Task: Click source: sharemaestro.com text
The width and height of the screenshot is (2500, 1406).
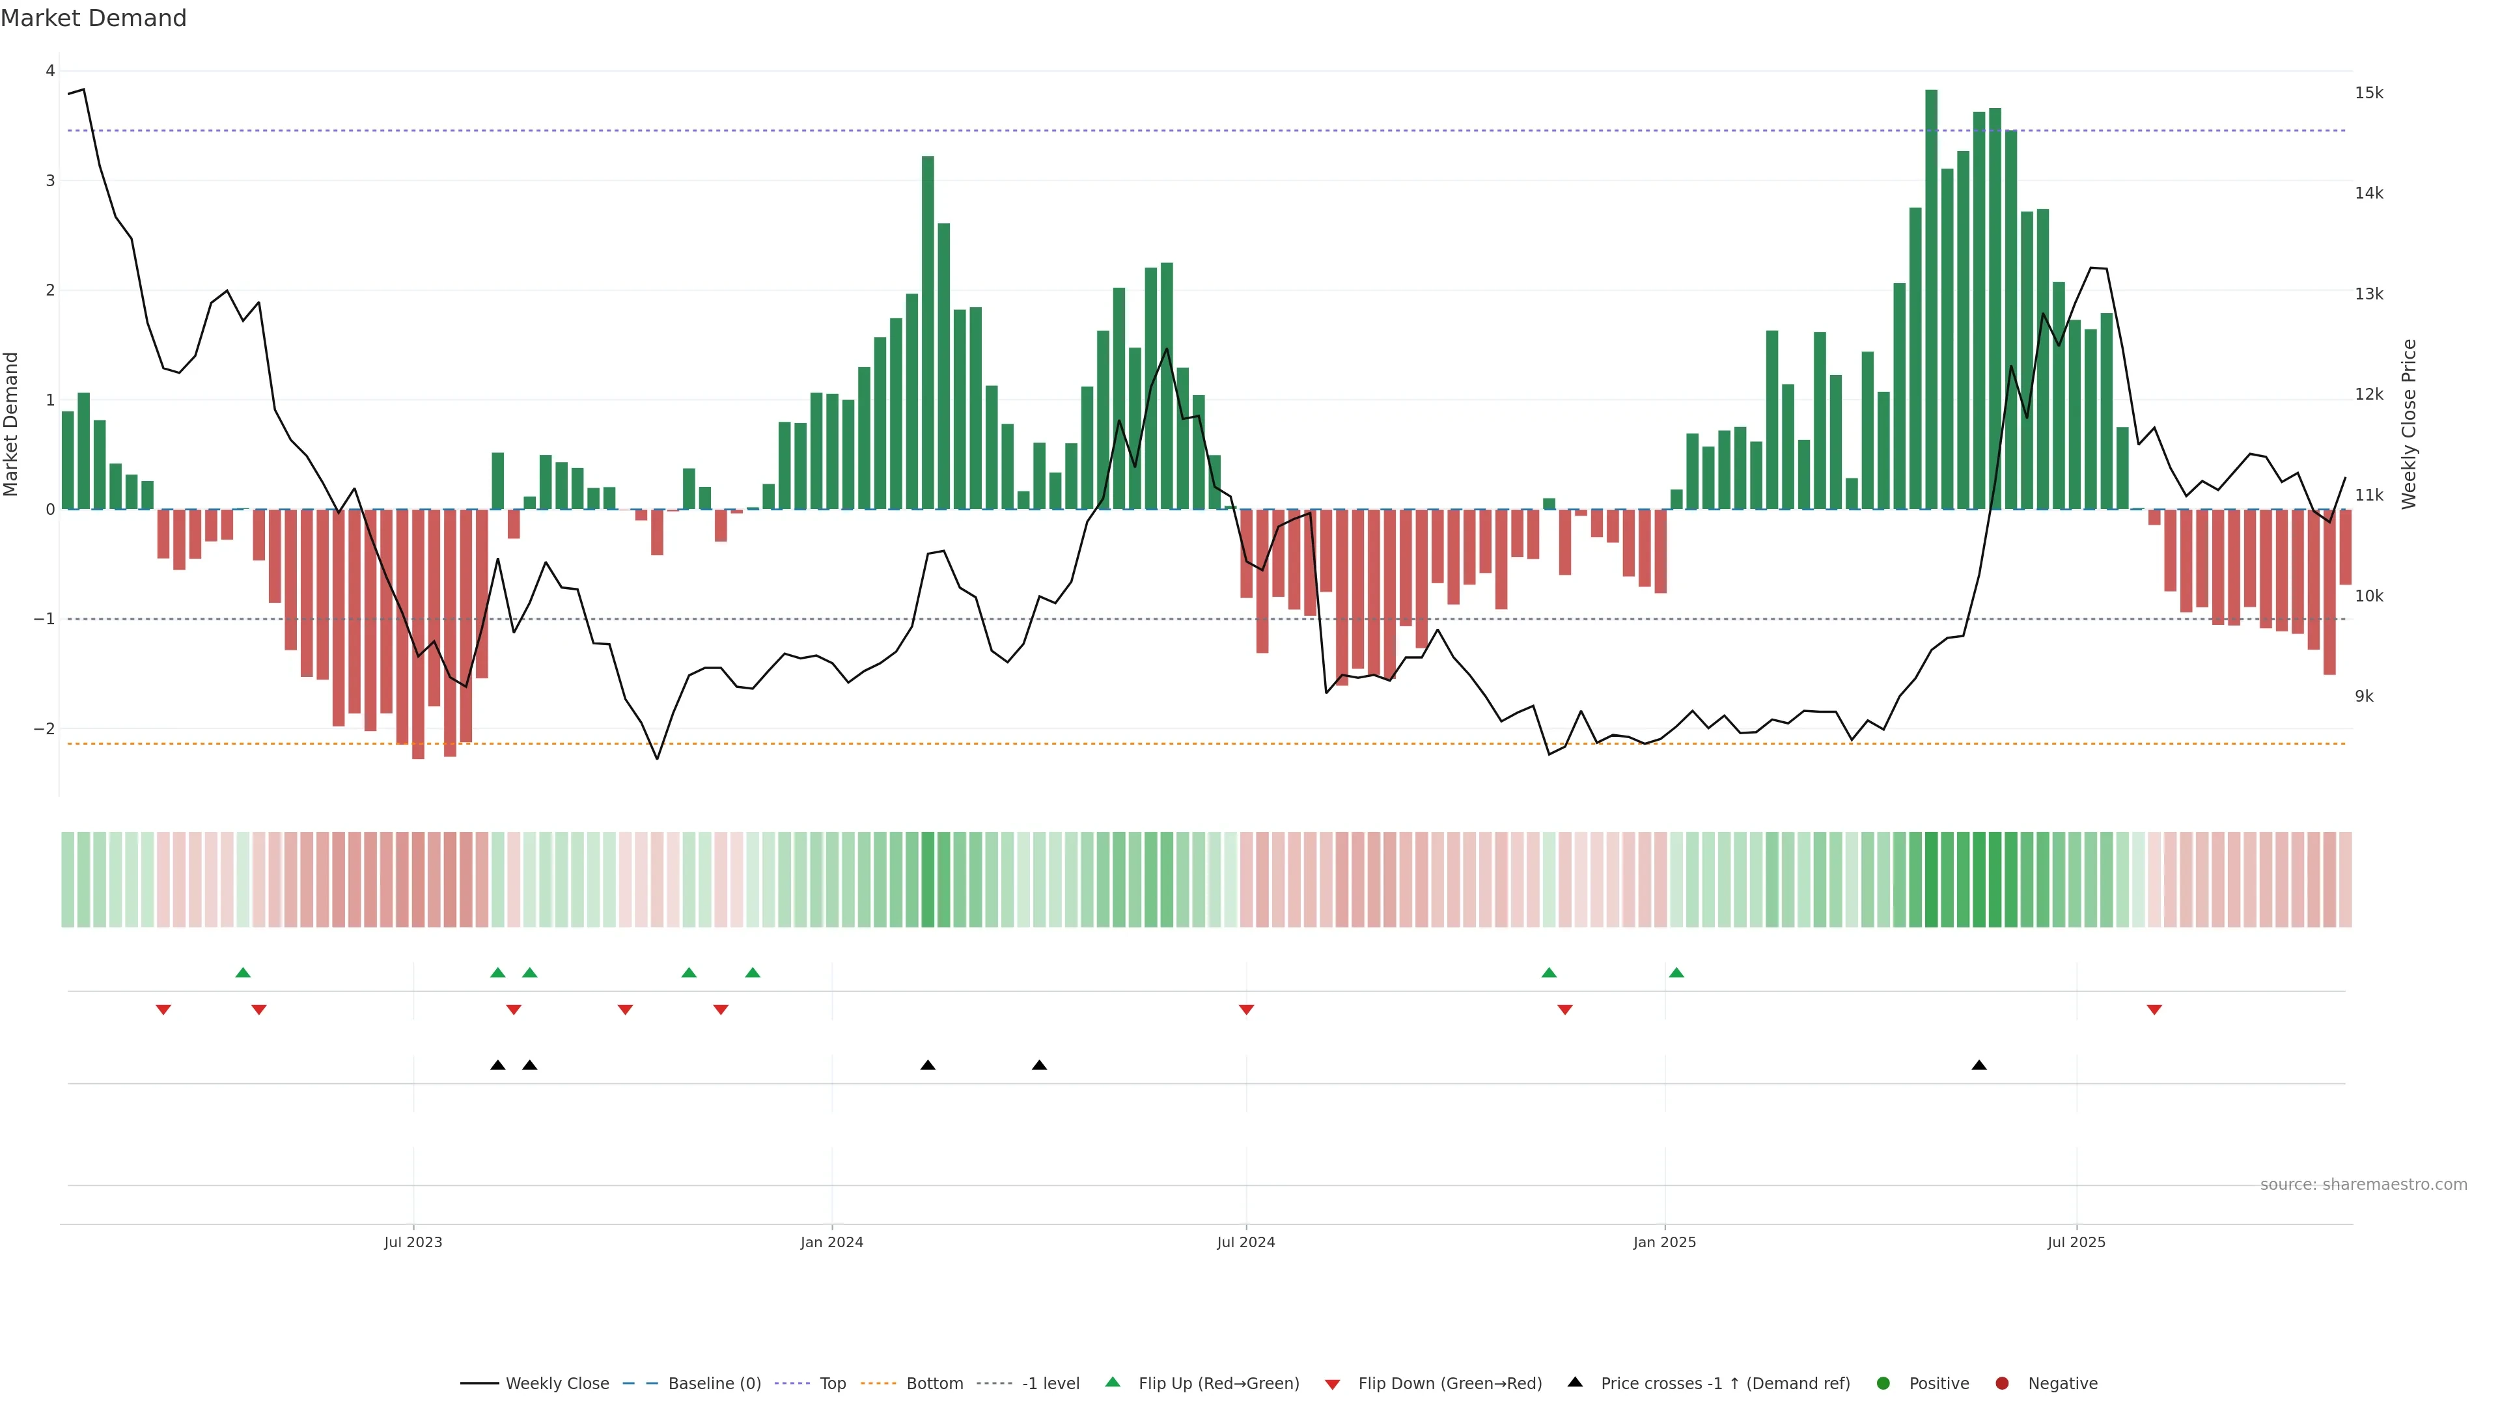Action: click(2363, 1185)
